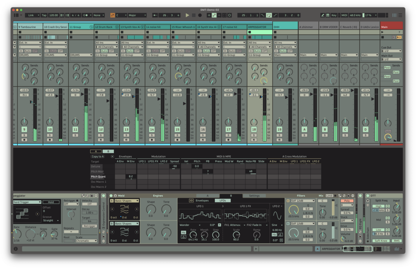Switch to matrix tab B
This screenshot has width=416, height=268.
[x=108, y=151]
